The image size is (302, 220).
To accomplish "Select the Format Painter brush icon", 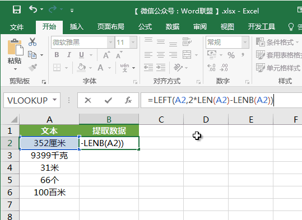I will 32,68.
